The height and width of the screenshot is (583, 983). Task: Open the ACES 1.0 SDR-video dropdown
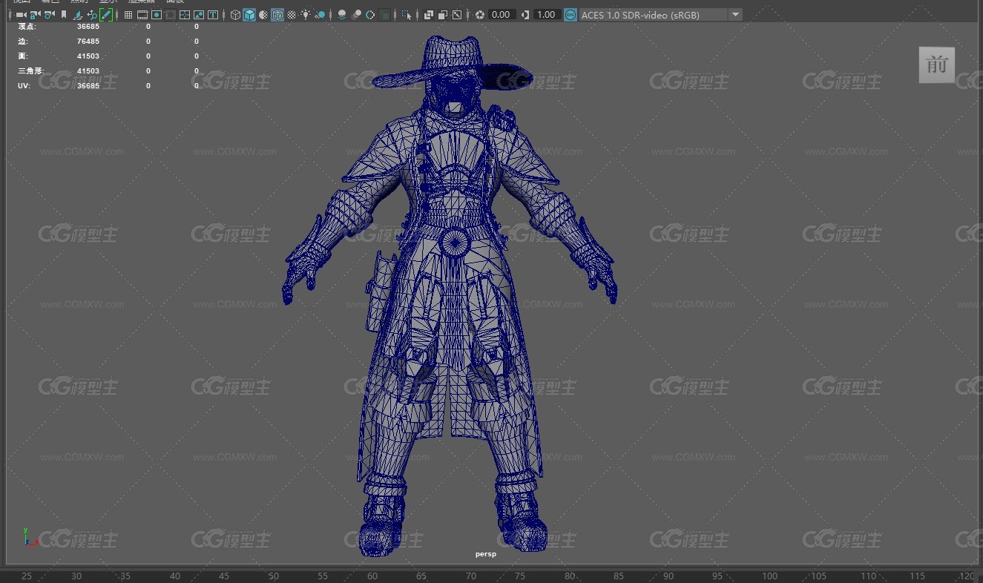[661, 15]
